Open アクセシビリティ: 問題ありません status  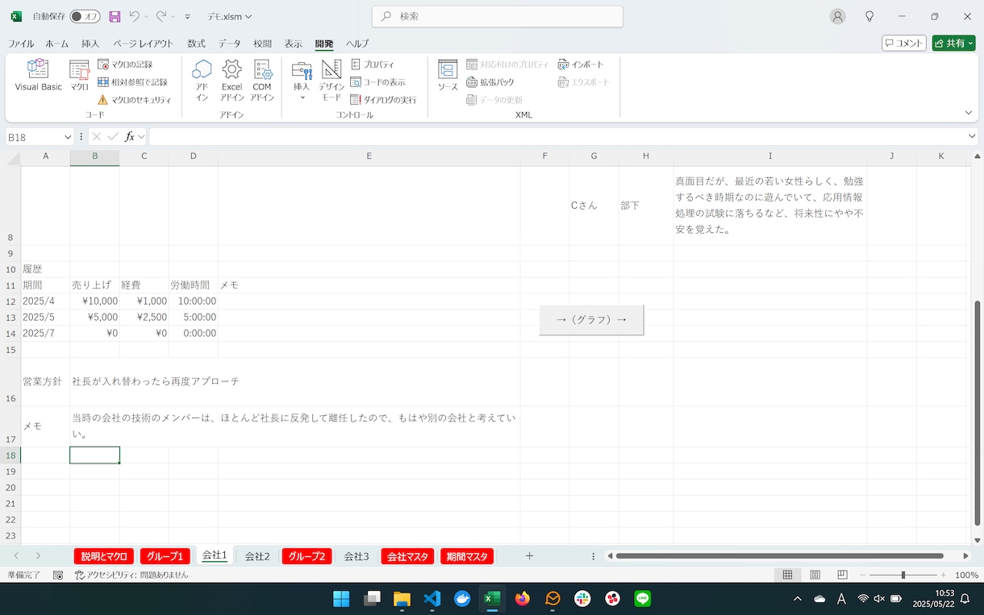(x=131, y=575)
